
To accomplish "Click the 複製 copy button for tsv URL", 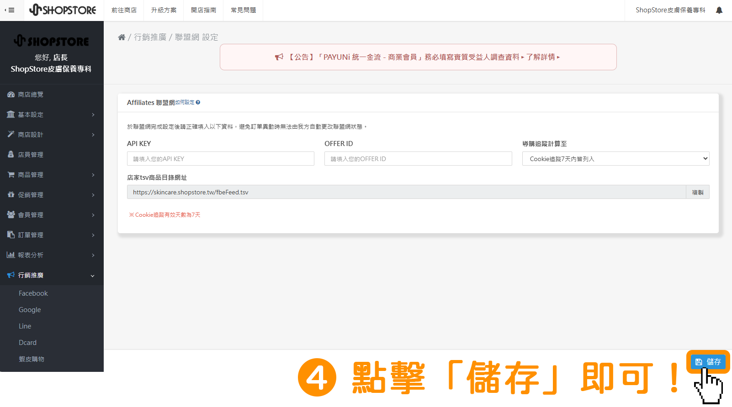I will (x=697, y=193).
